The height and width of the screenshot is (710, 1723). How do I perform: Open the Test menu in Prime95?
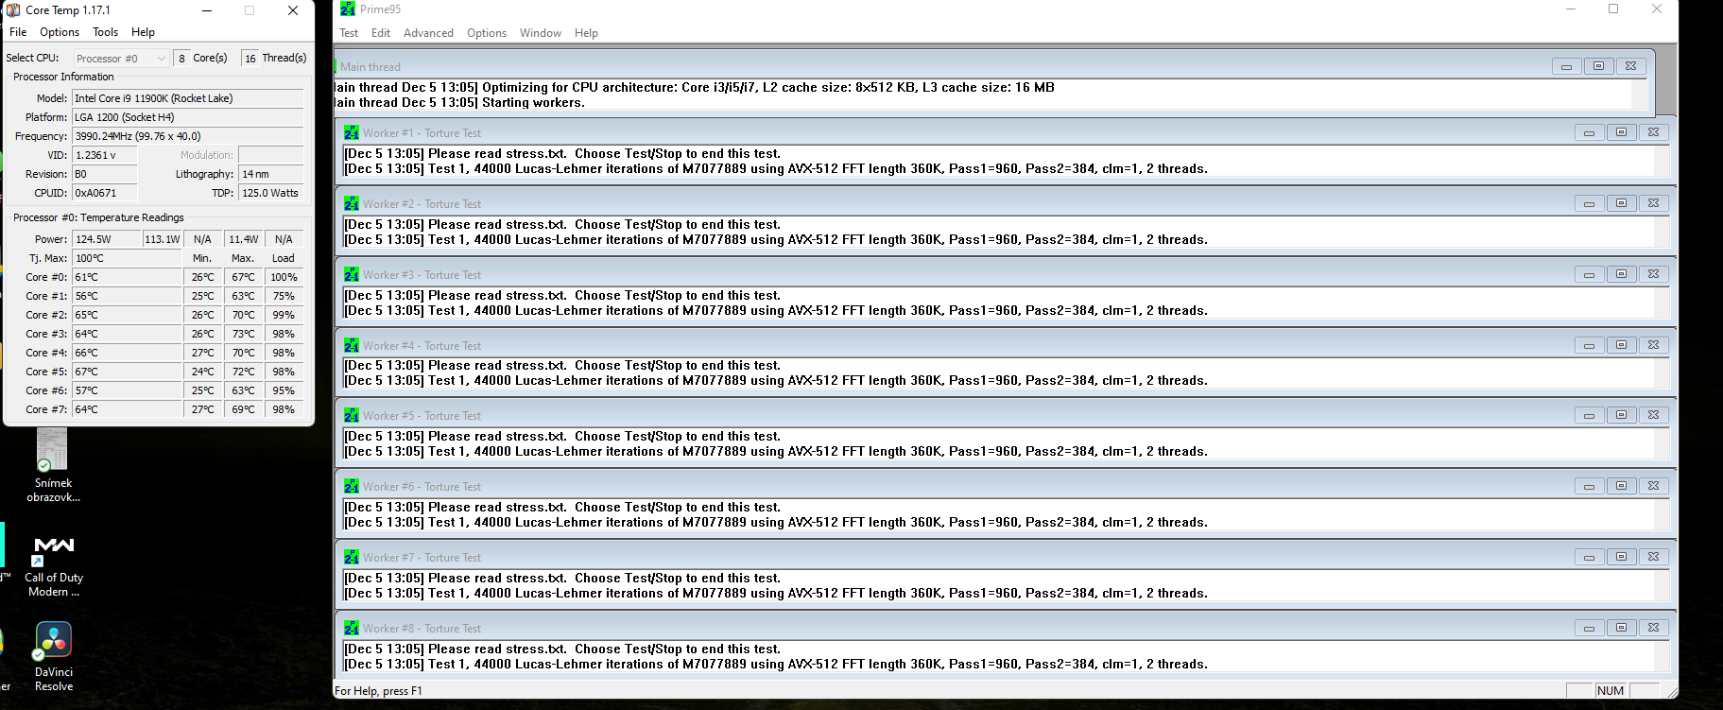click(349, 33)
